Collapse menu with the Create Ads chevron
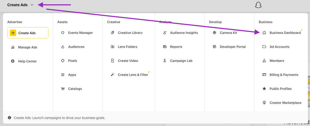Image resolution: width=310 pixels, height=126 pixels. pyautogui.click(x=32, y=5)
